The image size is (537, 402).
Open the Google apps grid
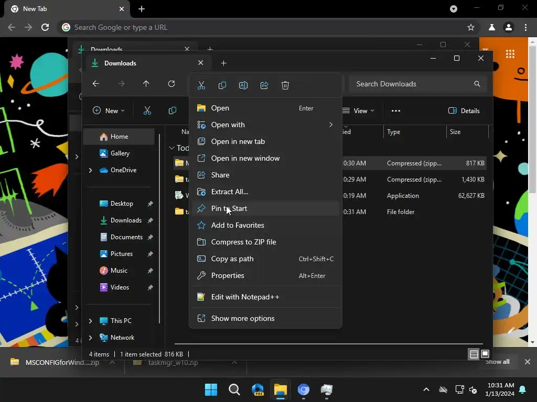(510, 54)
